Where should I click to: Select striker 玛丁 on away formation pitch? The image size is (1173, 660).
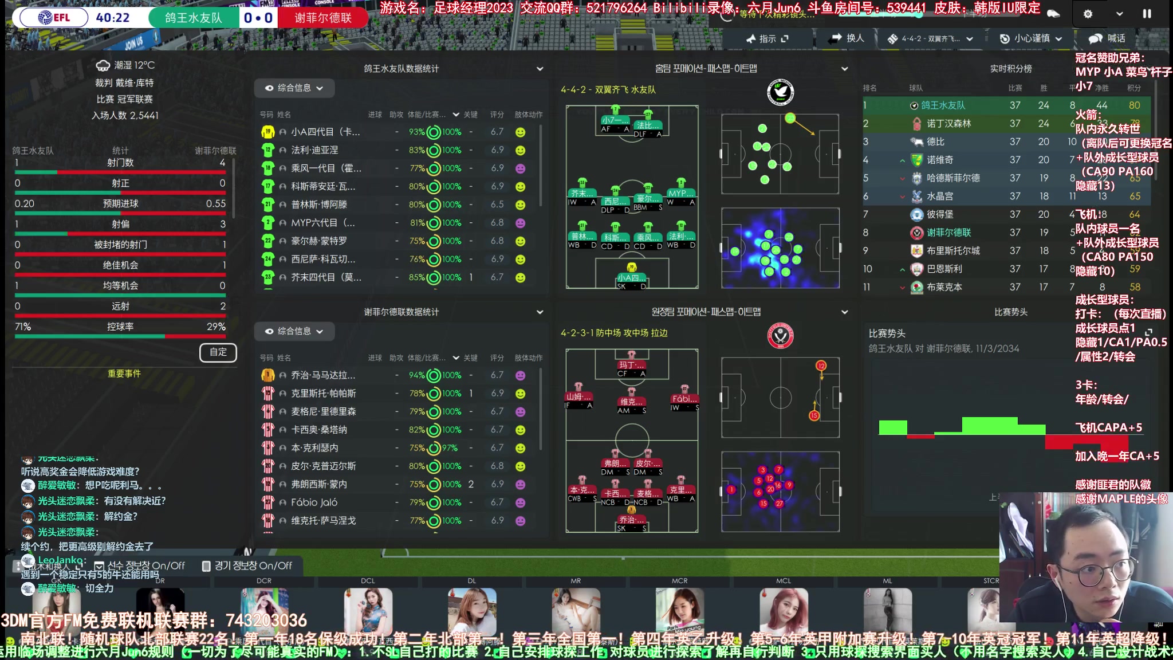(x=632, y=364)
